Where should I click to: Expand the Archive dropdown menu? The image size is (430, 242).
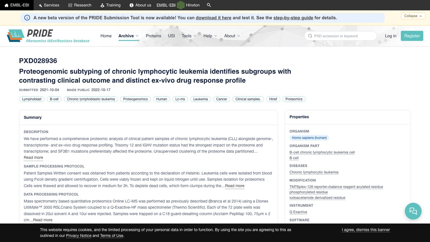[x=129, y=36]
